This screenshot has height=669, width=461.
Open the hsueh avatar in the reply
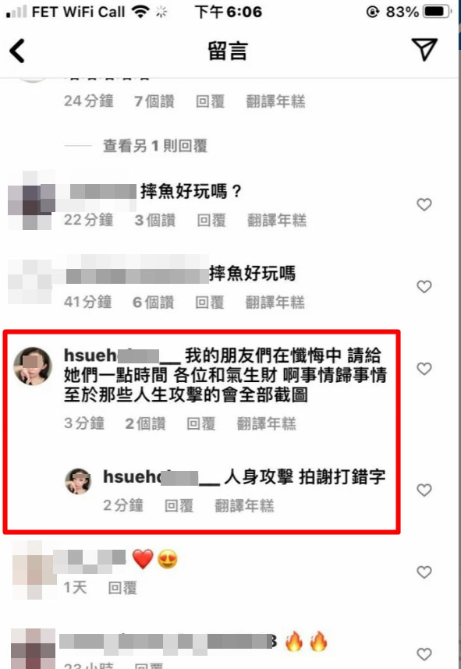(x=78, y=481)
